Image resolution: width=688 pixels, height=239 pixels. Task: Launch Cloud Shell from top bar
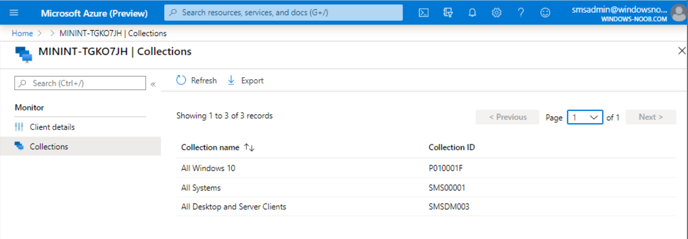click(x=424, y=12)
